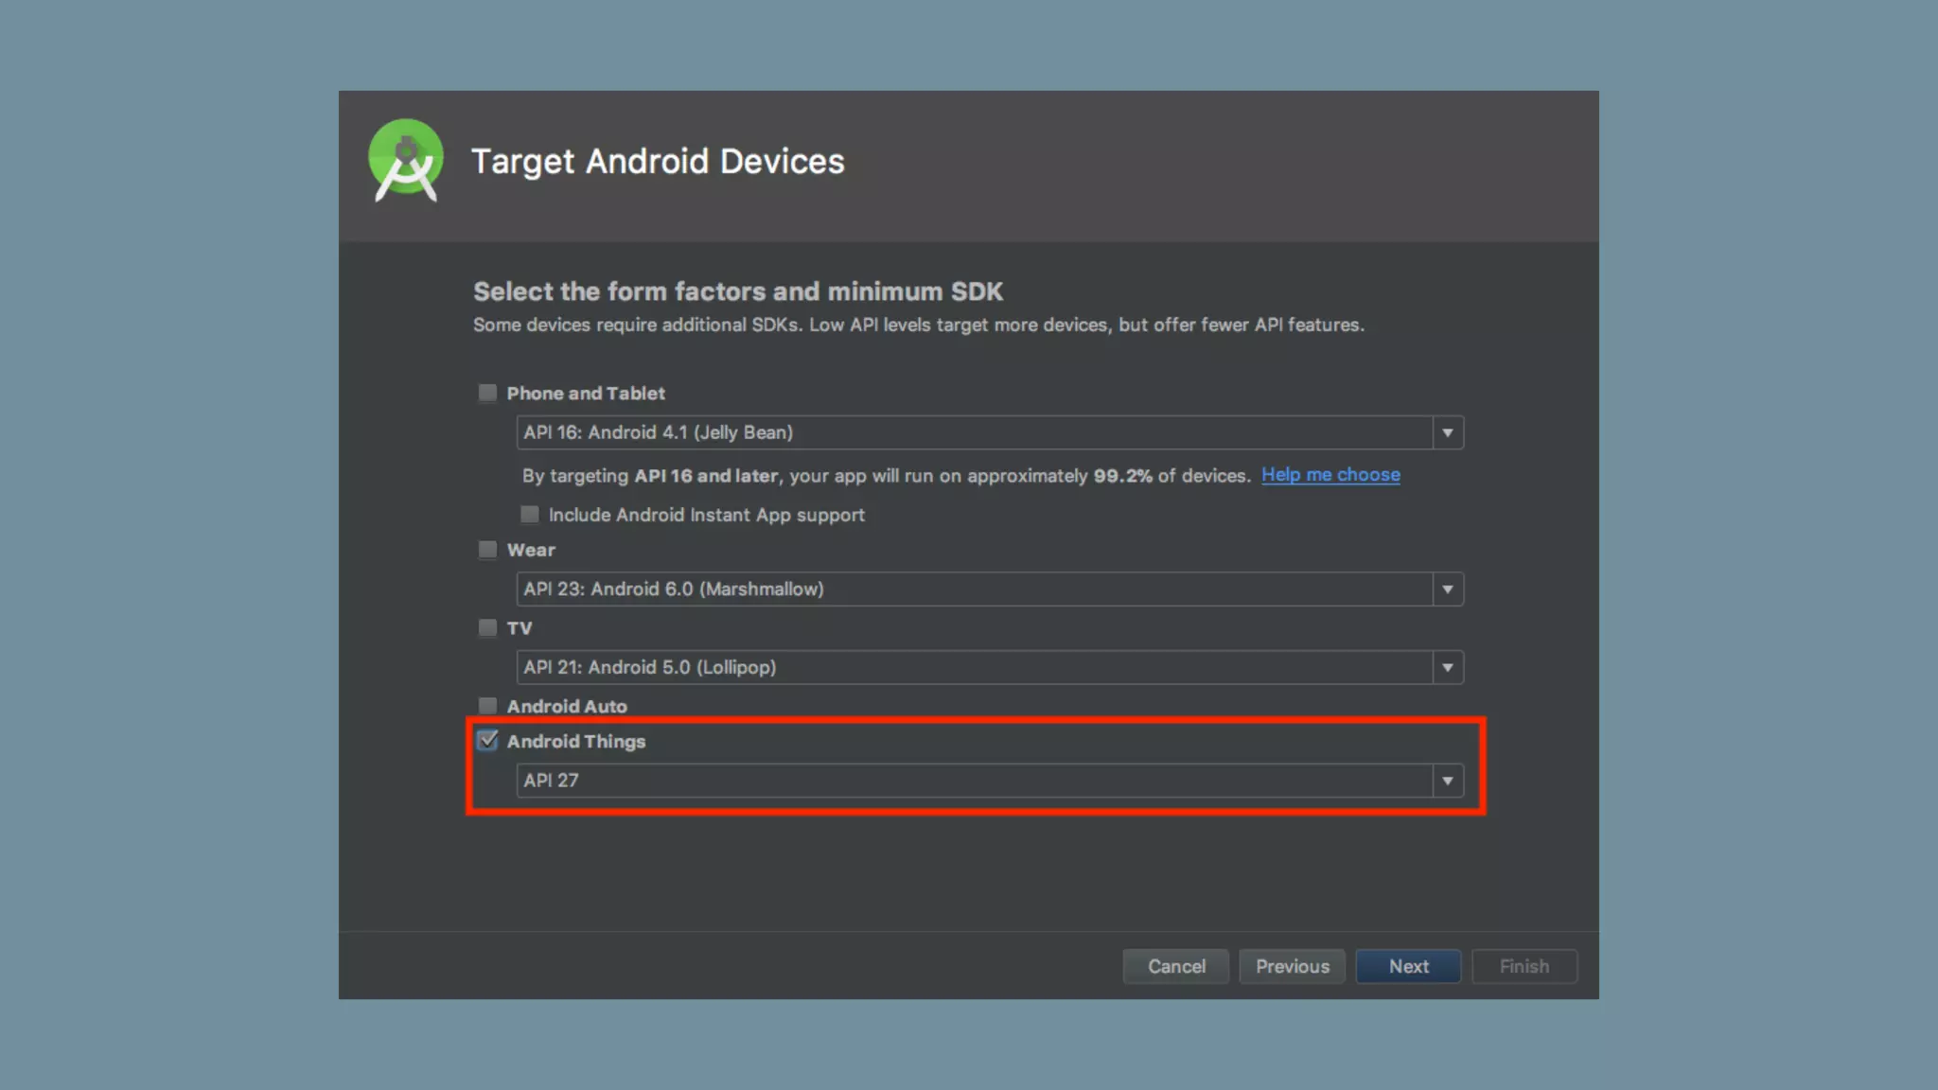The height and width of the screenshot is (1090, 1938).
Task: Click the Next button
Action: point(1408,966)
